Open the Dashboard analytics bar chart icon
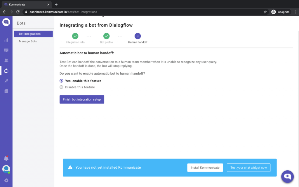 point(6,40)
